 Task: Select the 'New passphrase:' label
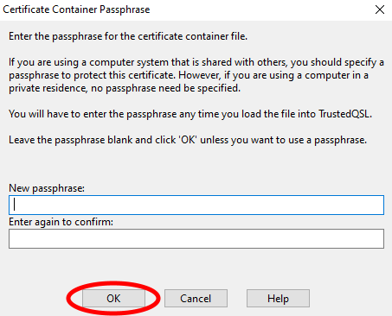[47, 188]
